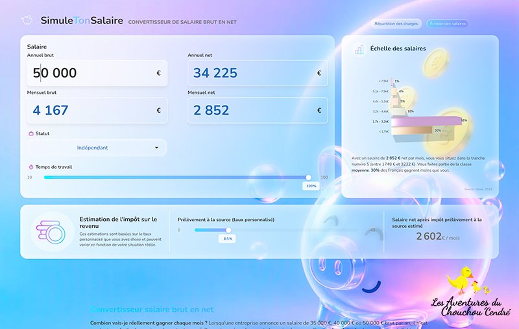Click the > 7,9k€ salary range label
This screenshot has width=519, height=329.
383,81
